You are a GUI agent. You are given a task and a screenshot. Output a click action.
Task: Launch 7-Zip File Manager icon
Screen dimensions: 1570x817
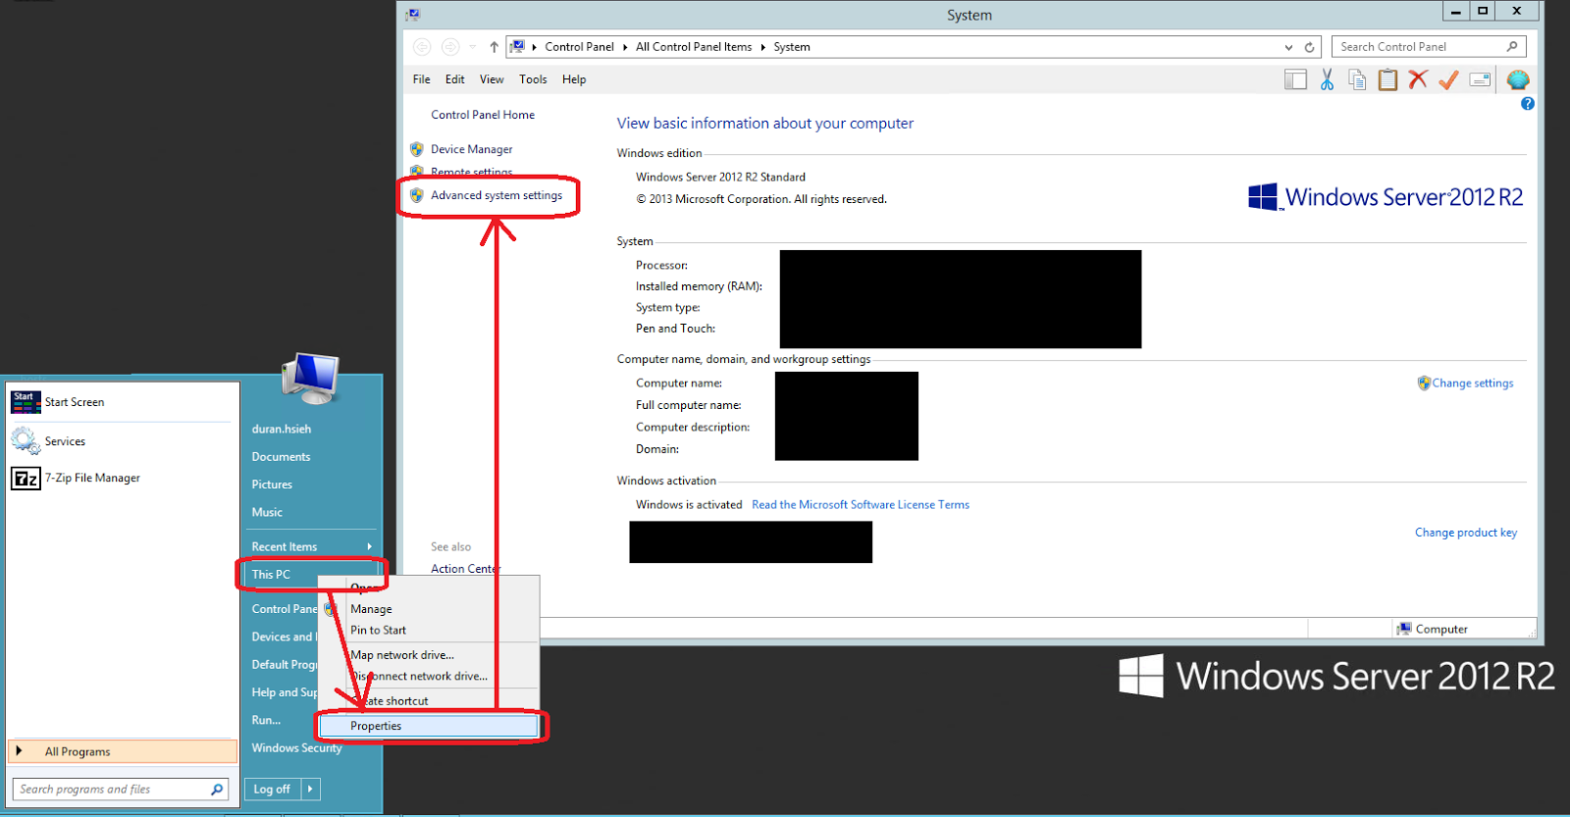[26, 478]
